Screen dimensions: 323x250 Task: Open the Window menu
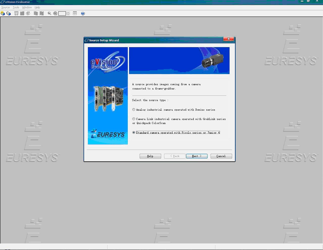click(27, 7)
